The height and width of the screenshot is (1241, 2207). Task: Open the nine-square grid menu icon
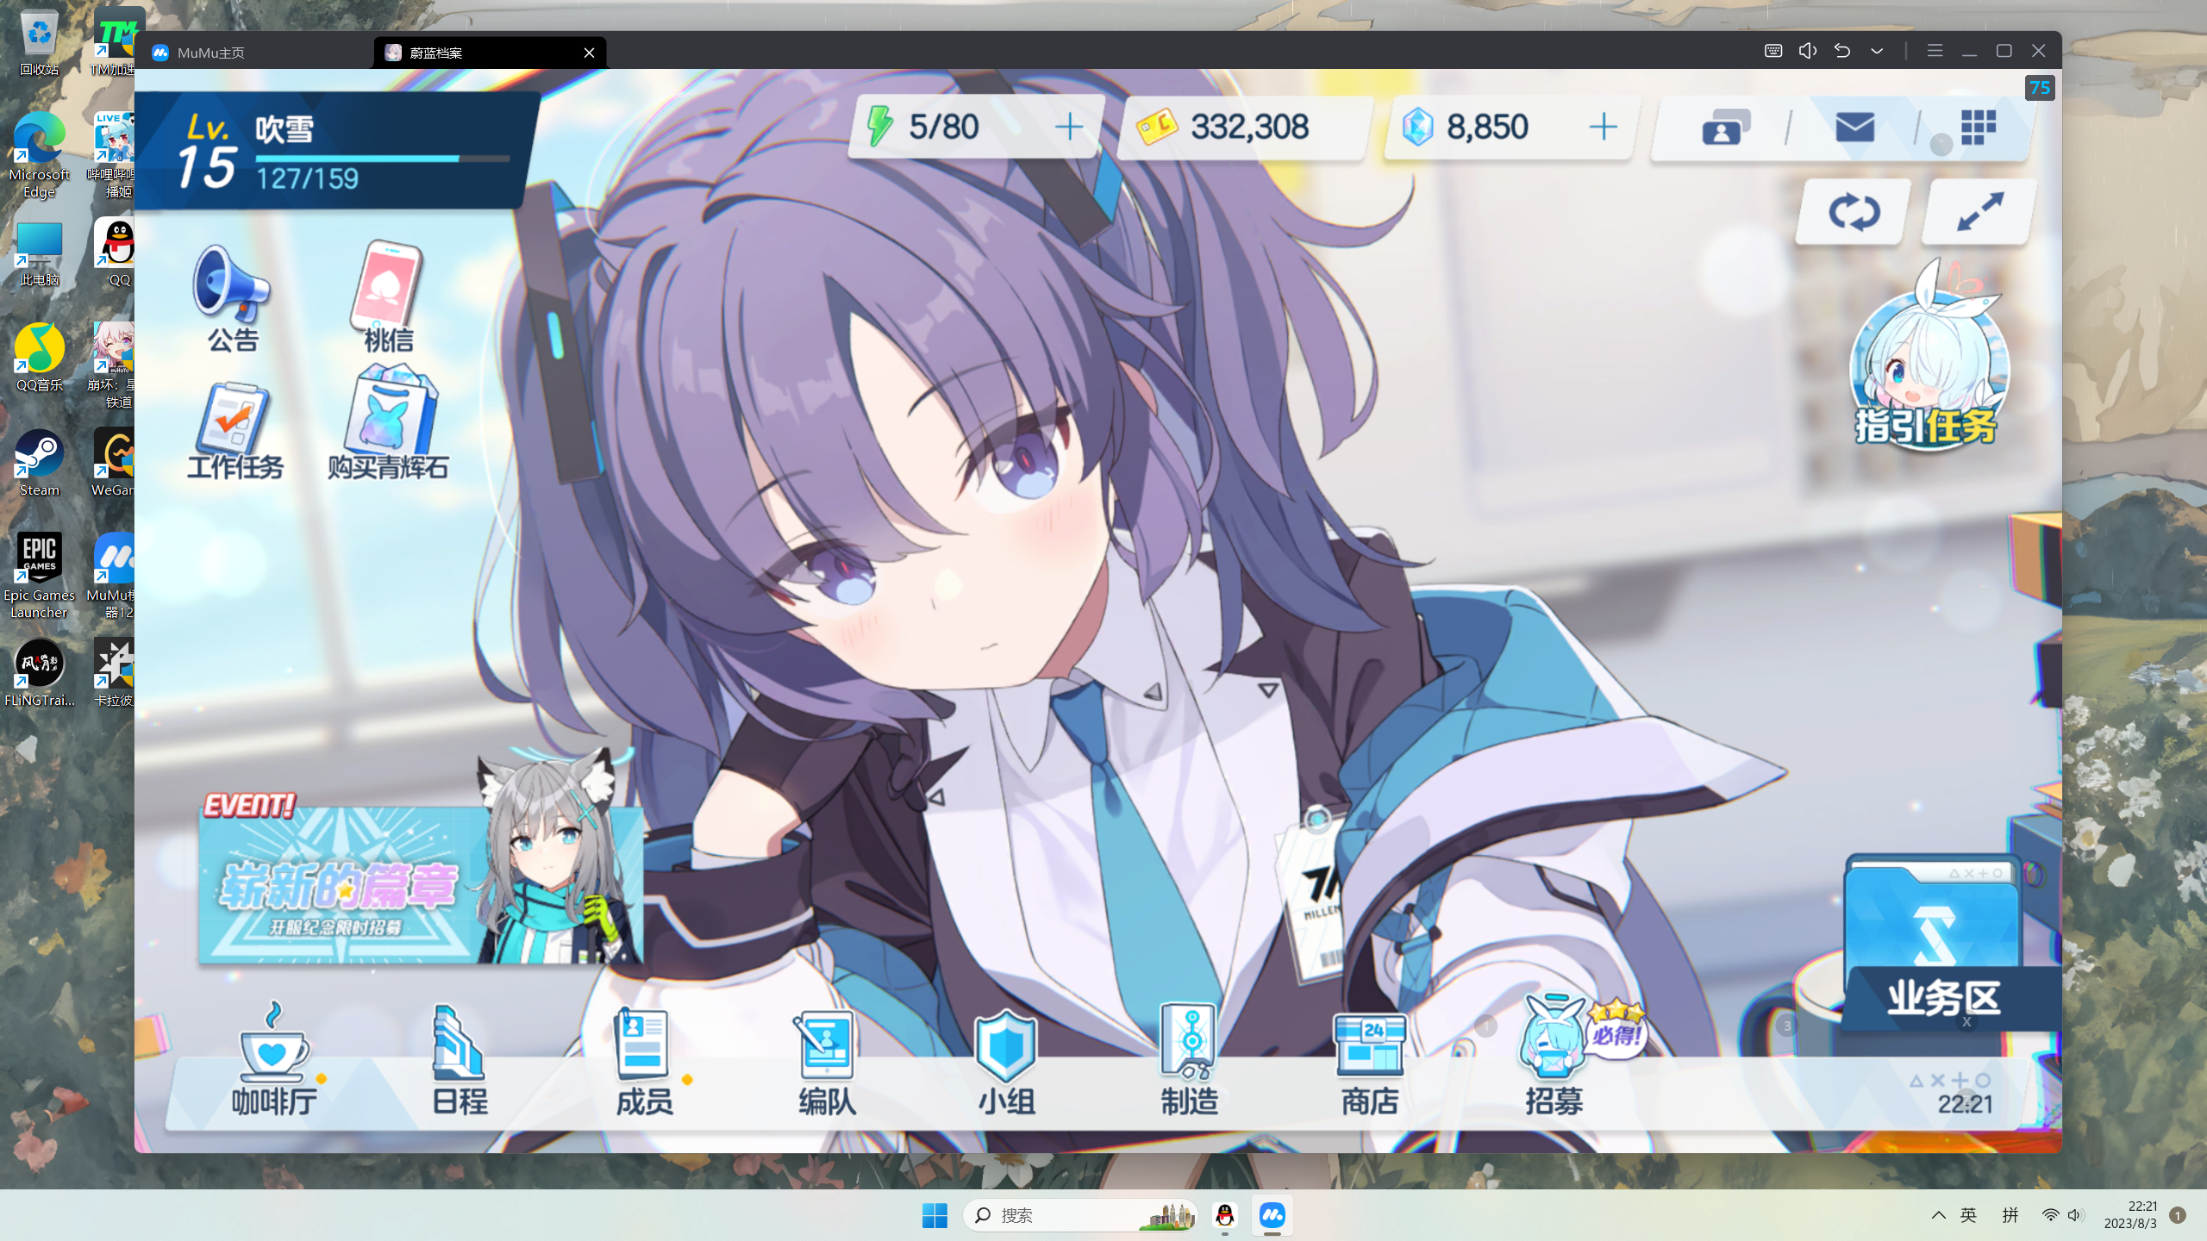click(1978, 128)
